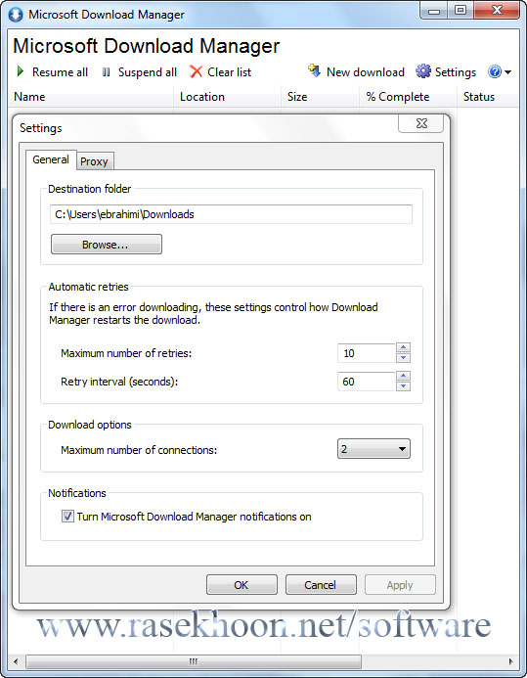
Task: Switch to the General tab
Action: (51, 159)
